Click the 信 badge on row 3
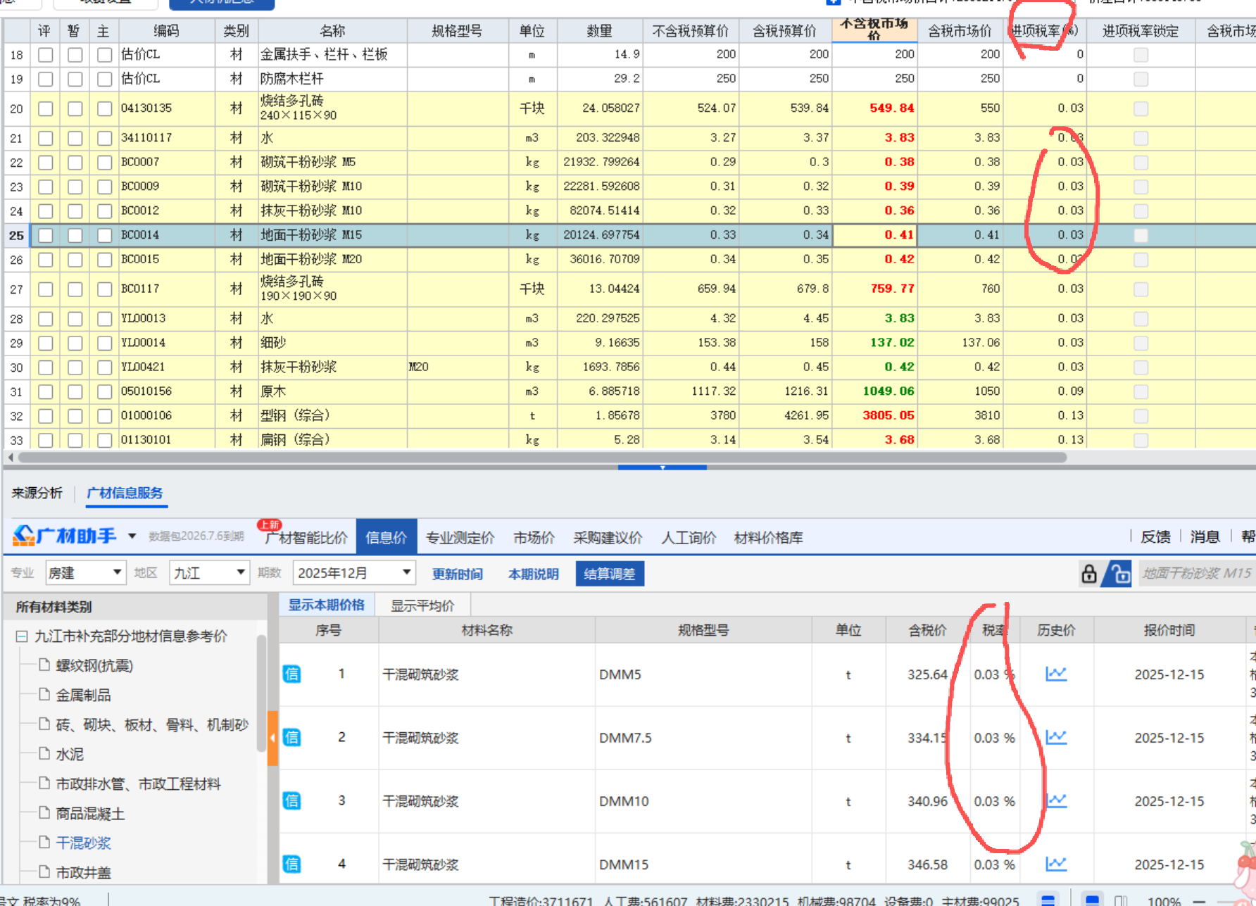This screenshot has width=1256, height=906. coord(291,800)
